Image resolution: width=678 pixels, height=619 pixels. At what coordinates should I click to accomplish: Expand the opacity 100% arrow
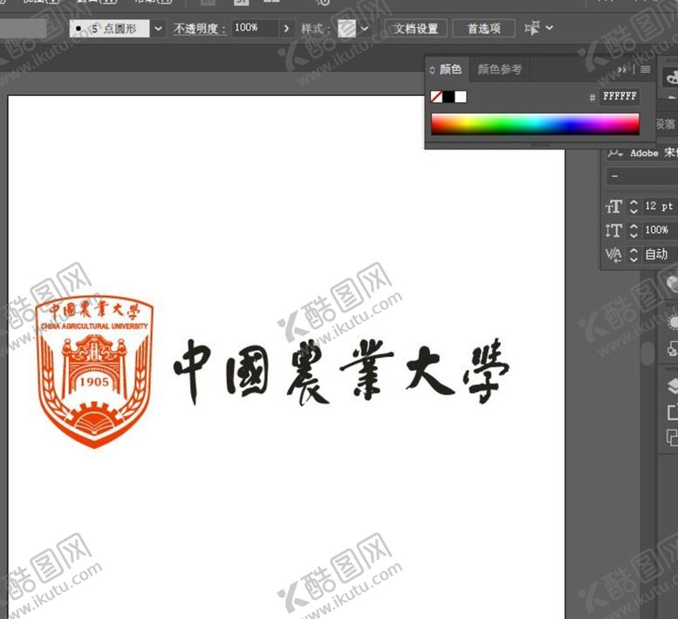(286, 29)
